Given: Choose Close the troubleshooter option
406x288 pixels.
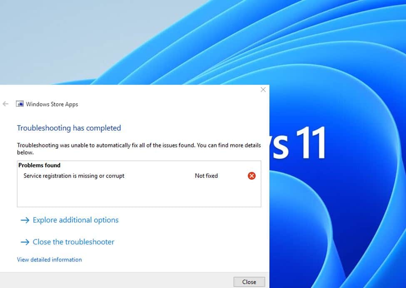Looking at the screenshot, I should [67, 242].
